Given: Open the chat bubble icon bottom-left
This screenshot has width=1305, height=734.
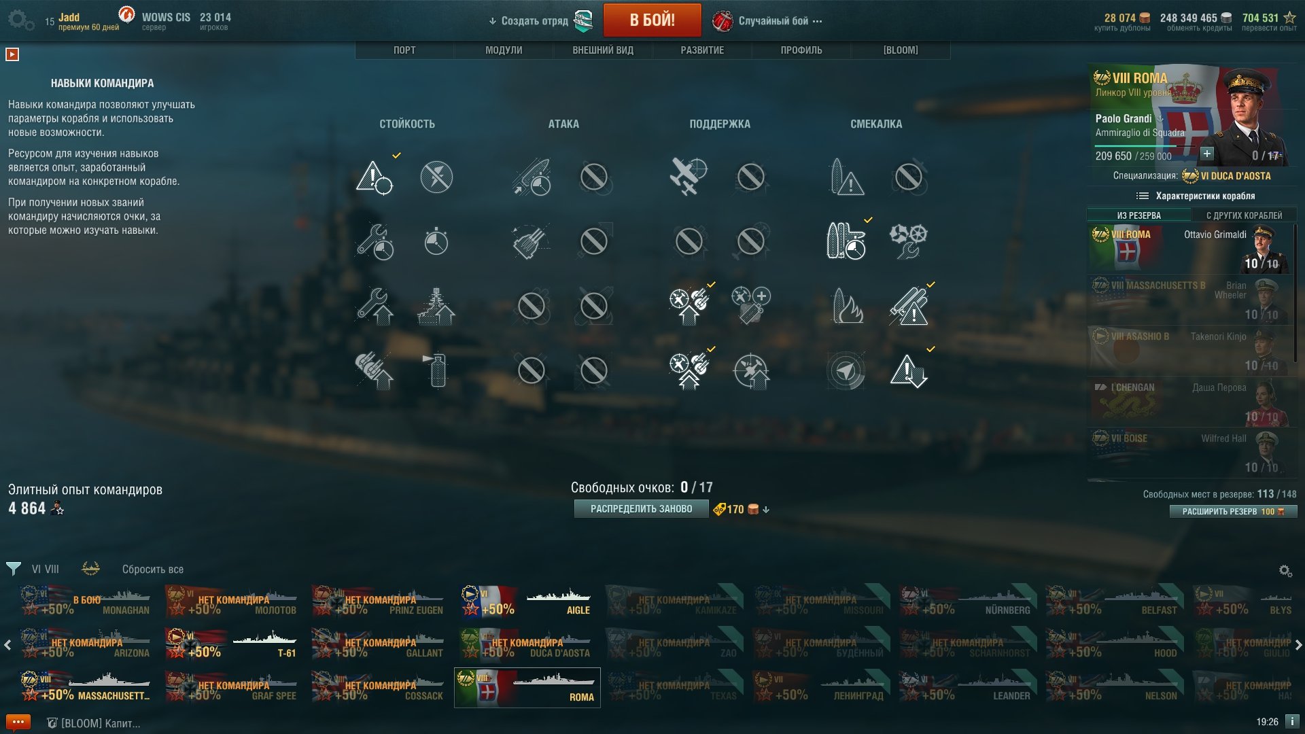Looking at the screenshot, I should 18,722.
